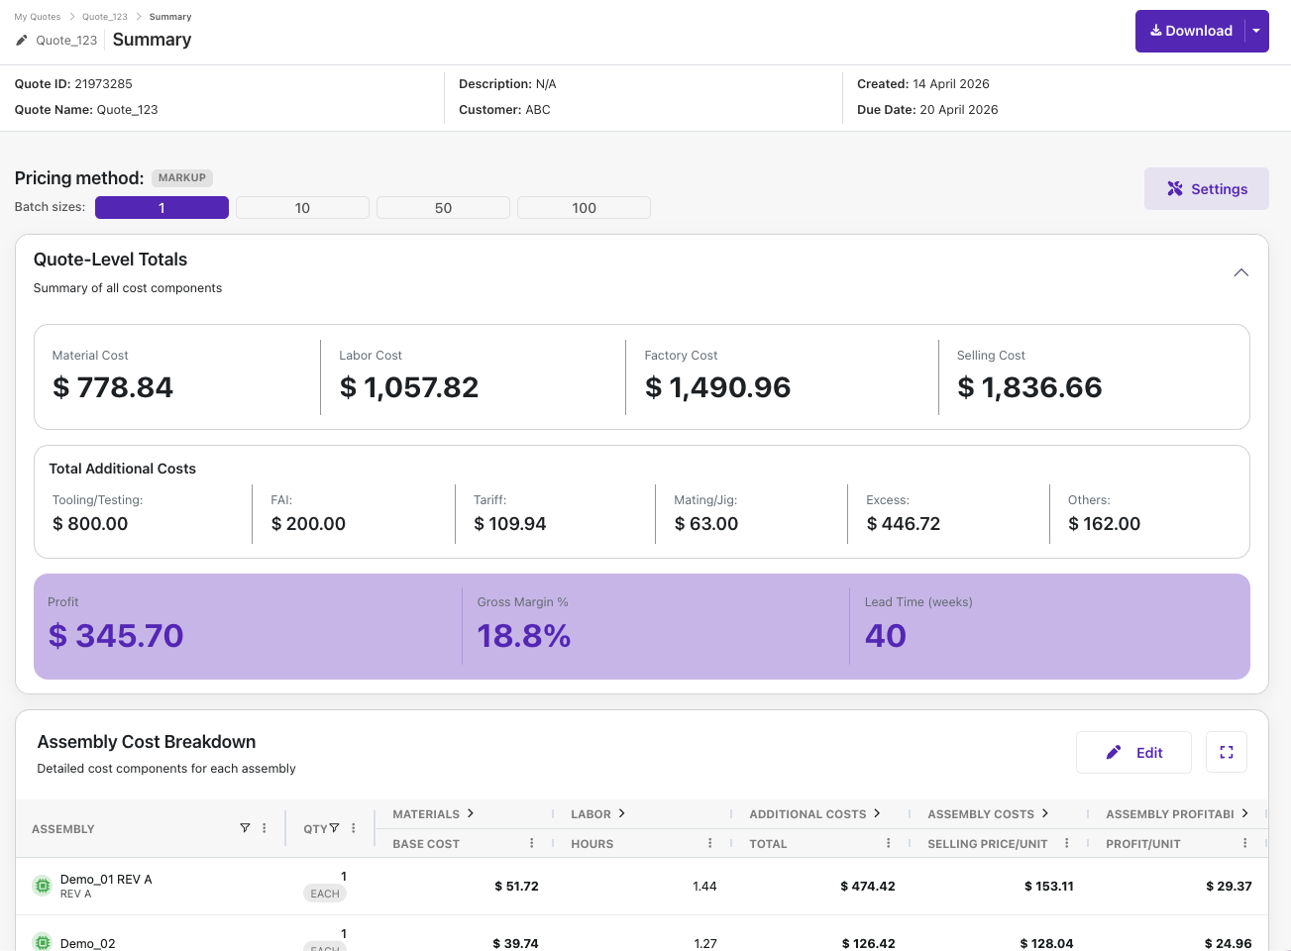Go to My Quotes breadcrumb

[x=38, y=17]
